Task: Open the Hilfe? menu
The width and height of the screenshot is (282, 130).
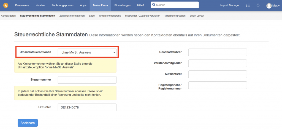Action: coord(140,6)
